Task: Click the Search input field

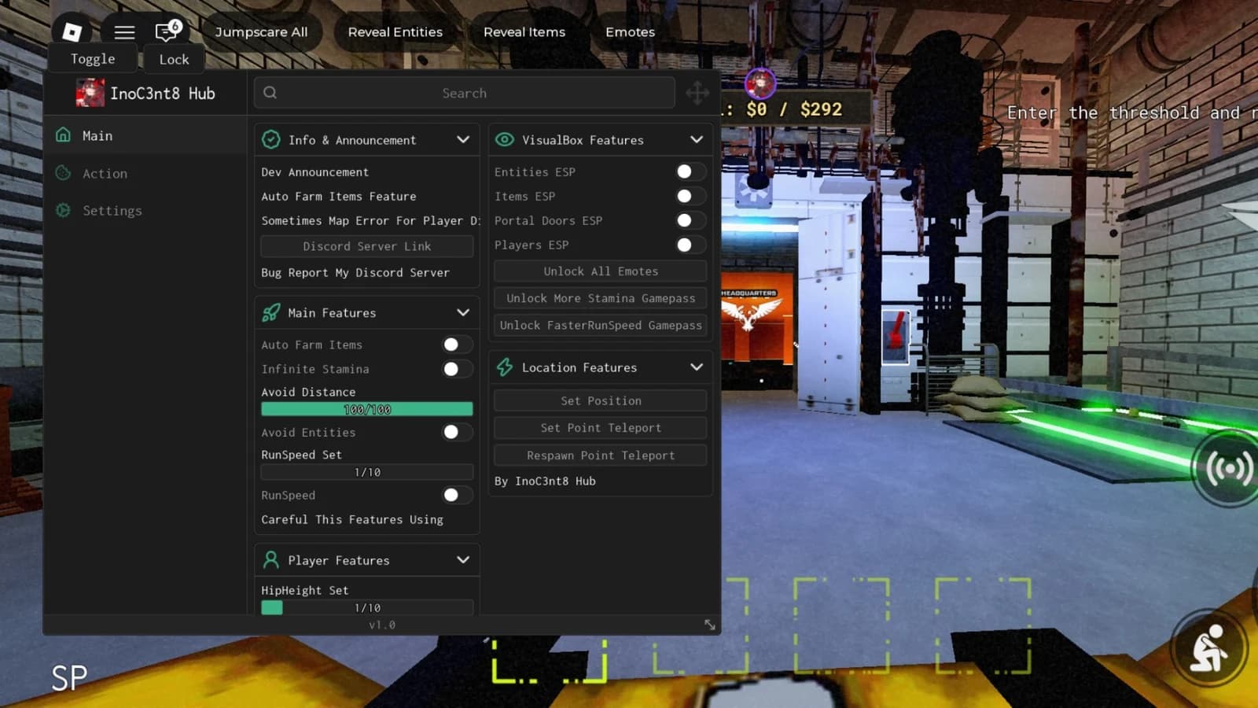Action: tap(464, 93)
